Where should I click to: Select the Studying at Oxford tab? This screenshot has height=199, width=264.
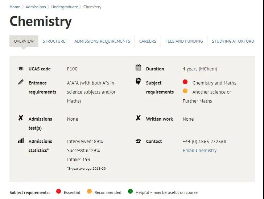click(233, 41)
